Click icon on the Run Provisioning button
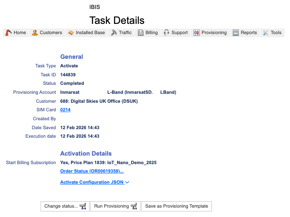Viewport: 290px width, 217px height. (x=134, y=206)
